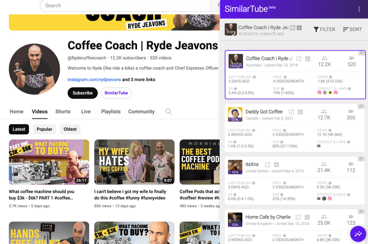
Task: Subscribe to the Coffee Coach channel
Action: click(x=83, y=93)
